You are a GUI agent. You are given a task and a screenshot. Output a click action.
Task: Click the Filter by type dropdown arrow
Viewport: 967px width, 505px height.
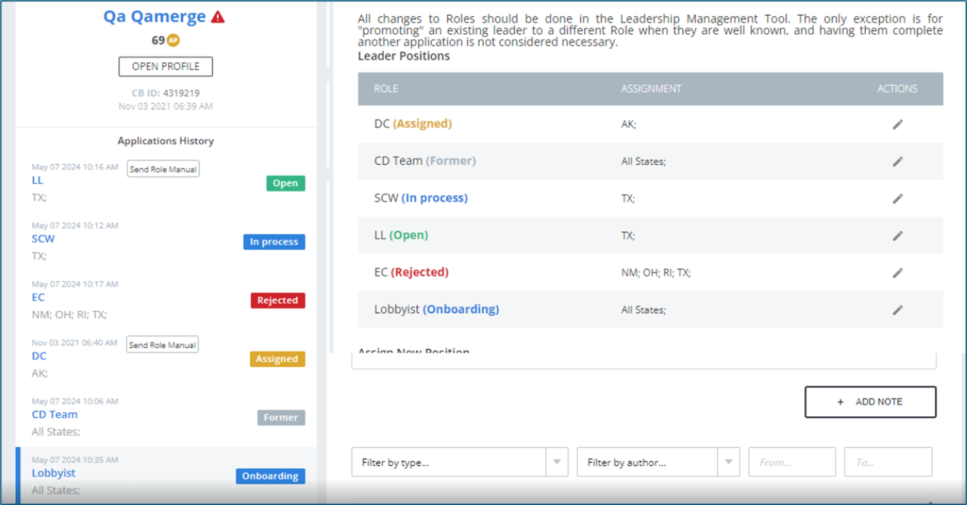tap(557, 462)
